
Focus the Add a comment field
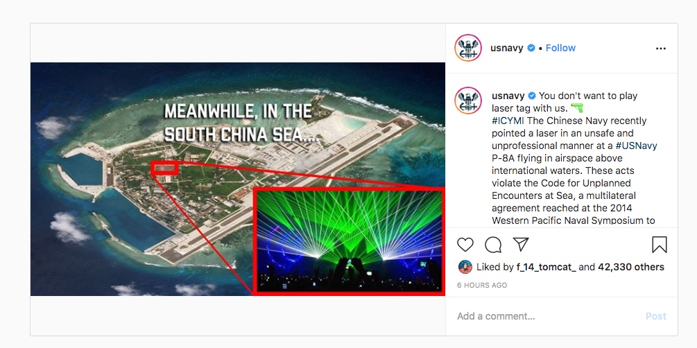[x=548, y=316]
